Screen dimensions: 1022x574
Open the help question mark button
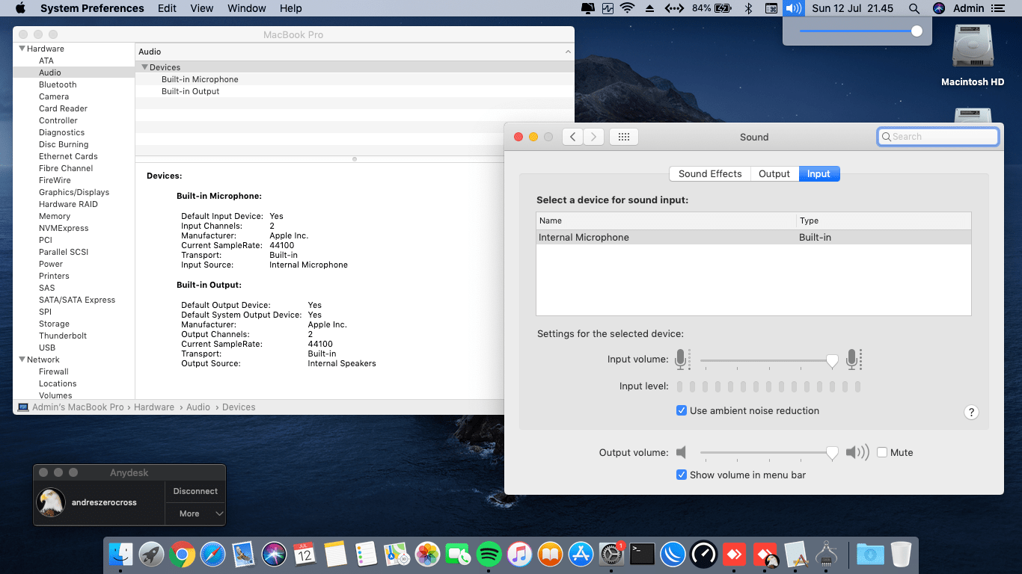point(971,413)
